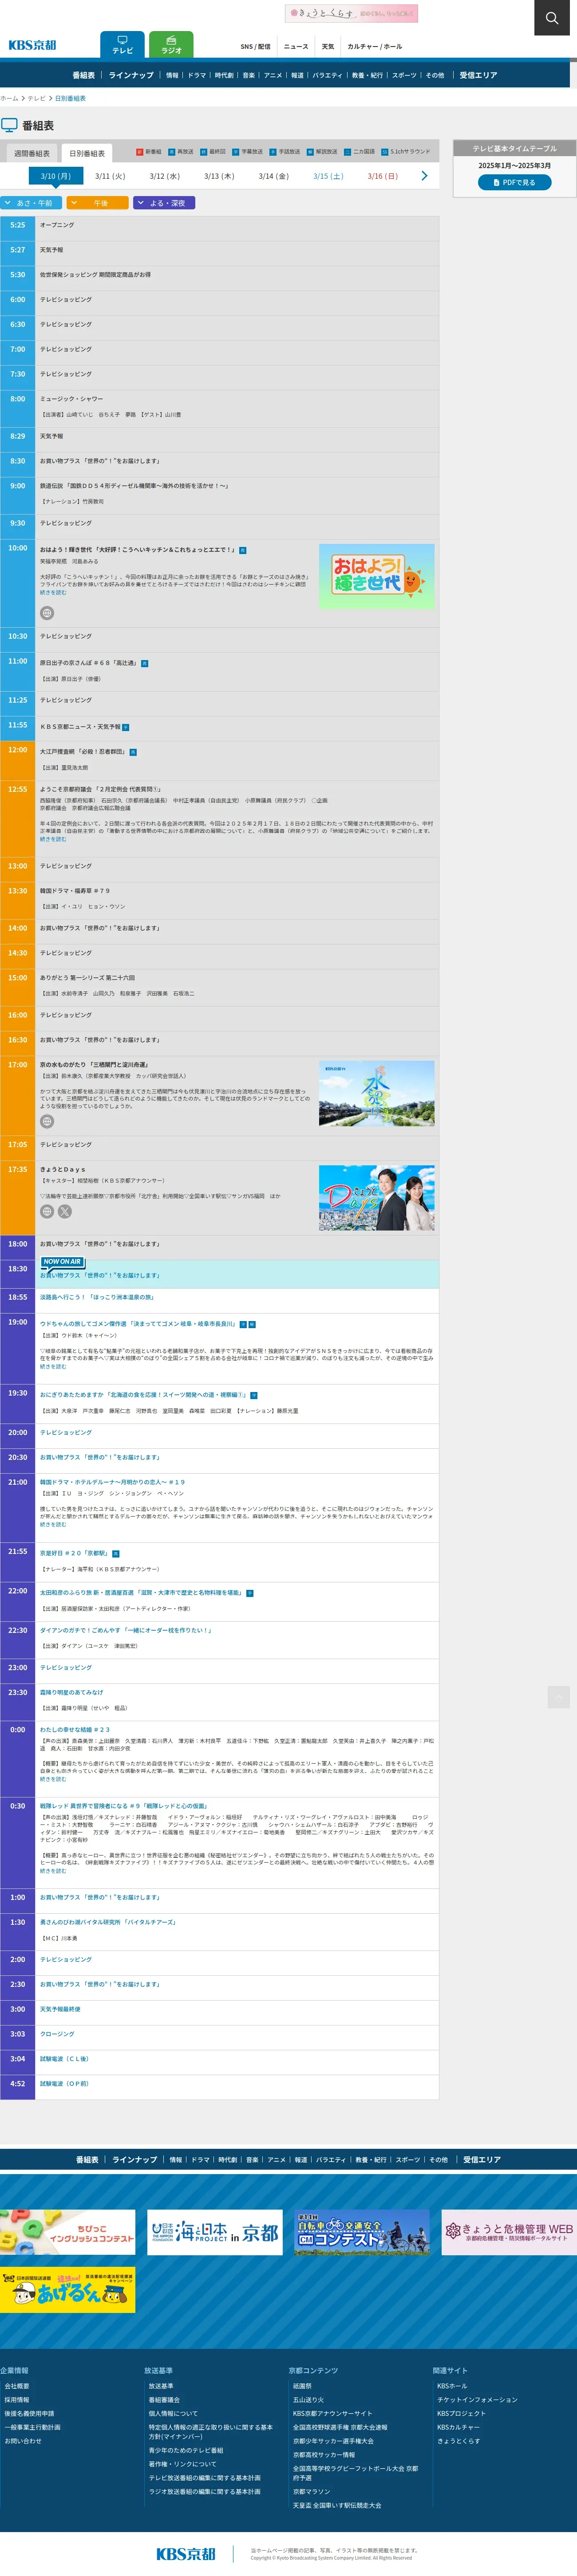Expand 続きを読む in the 10:00 program
Viewport: 577px width, 2576px height.
[x=53, y=592]
